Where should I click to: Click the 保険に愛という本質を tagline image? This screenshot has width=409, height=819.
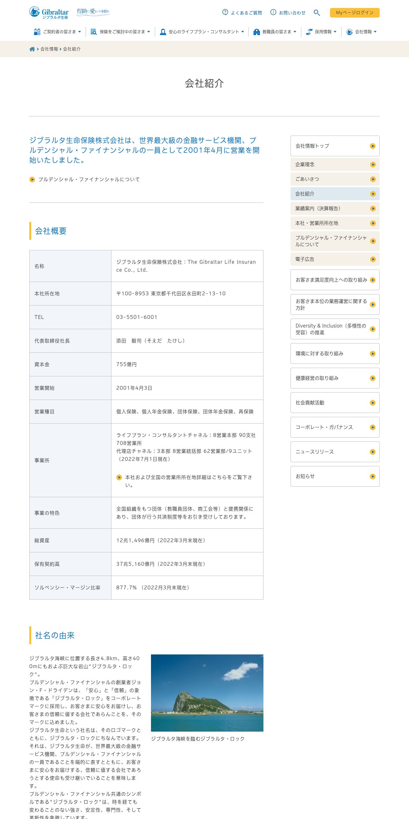[x=93, y=12]
